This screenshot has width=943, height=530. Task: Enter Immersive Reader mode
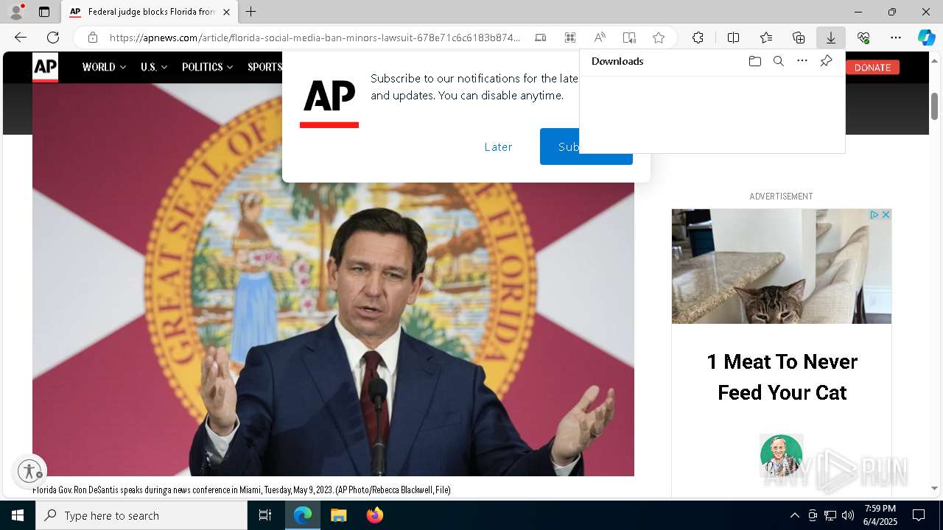click(629, 38)
